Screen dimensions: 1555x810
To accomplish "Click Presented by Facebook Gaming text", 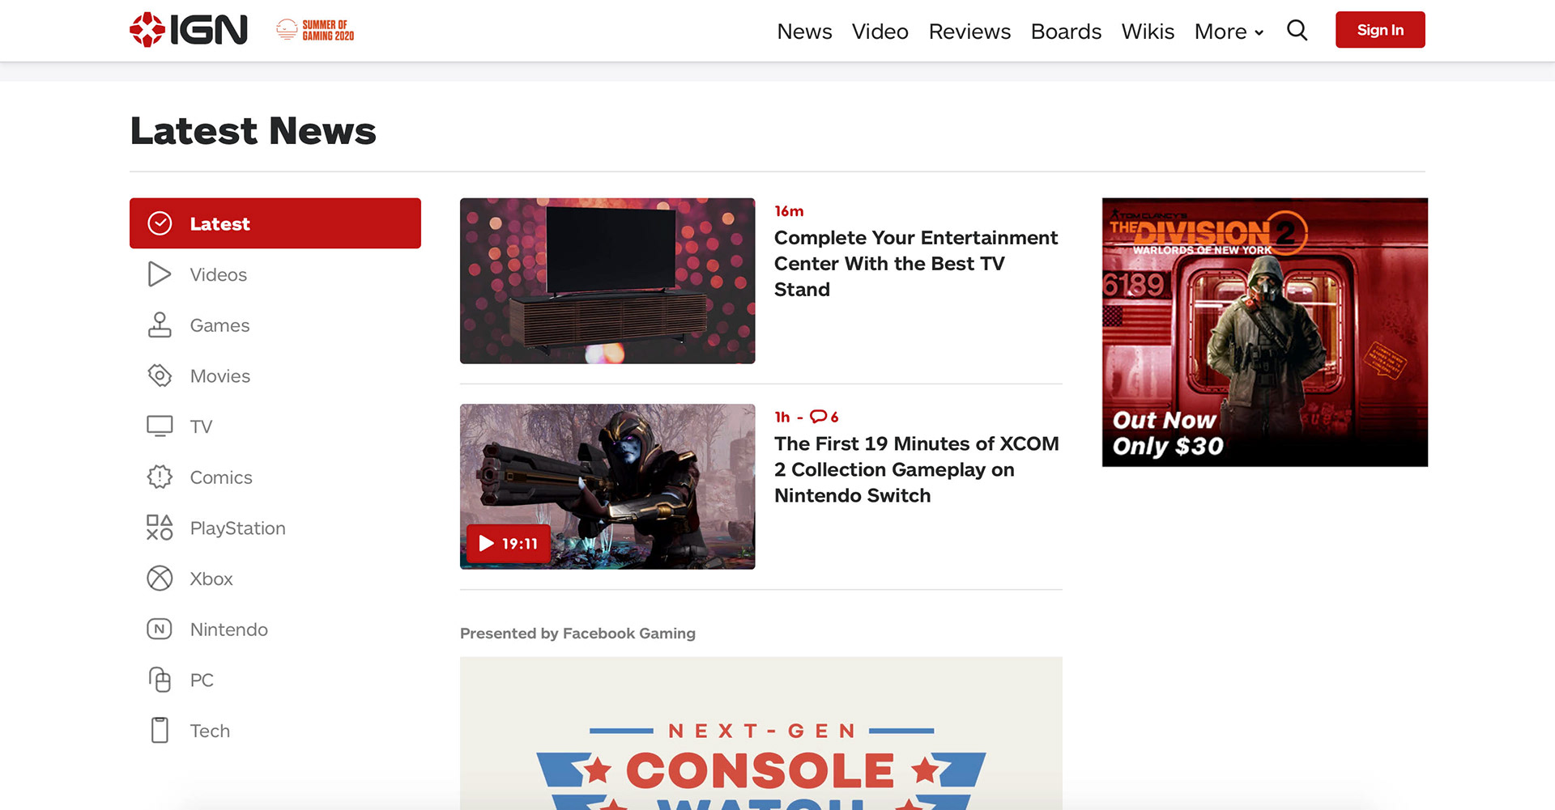I will (577, 634).
